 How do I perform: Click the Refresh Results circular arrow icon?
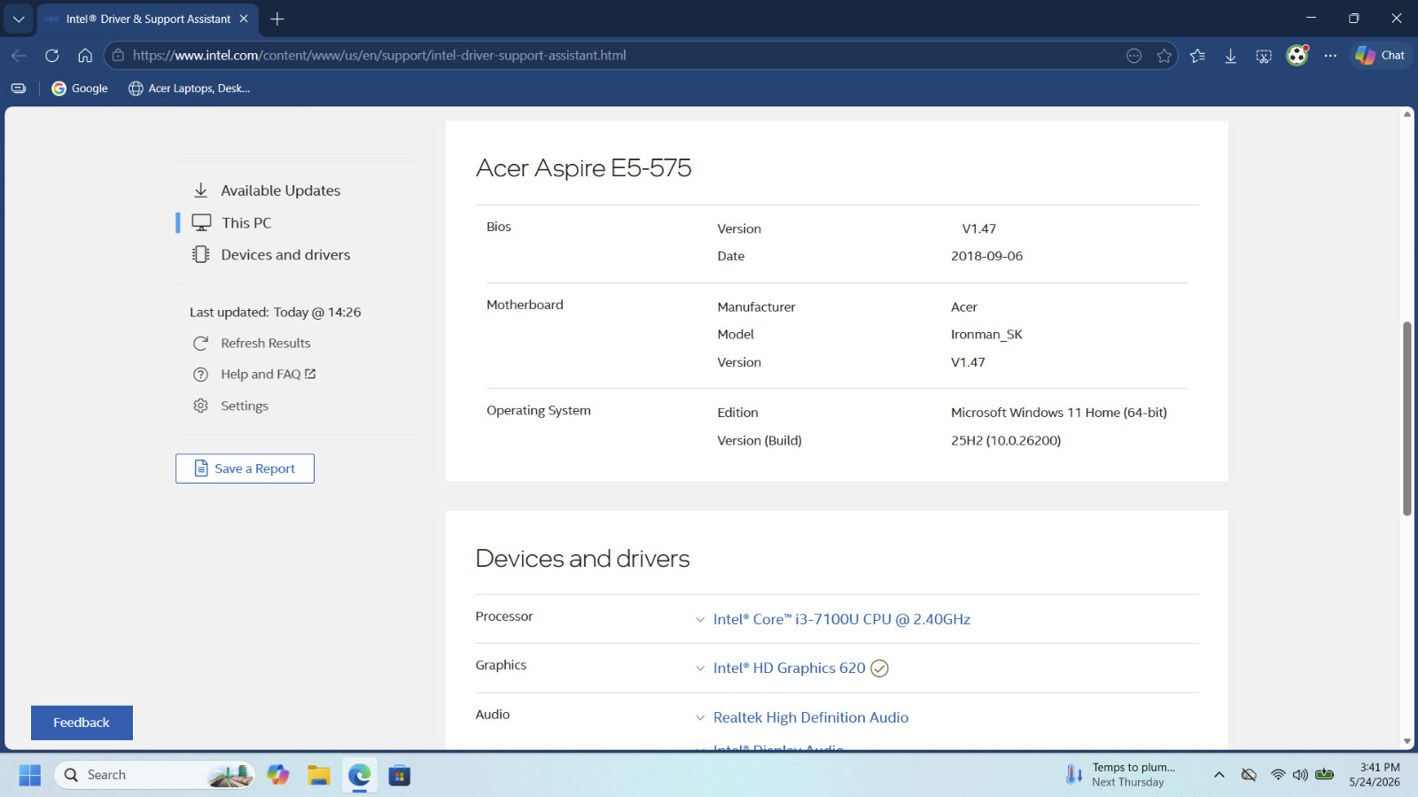[201, 344]
